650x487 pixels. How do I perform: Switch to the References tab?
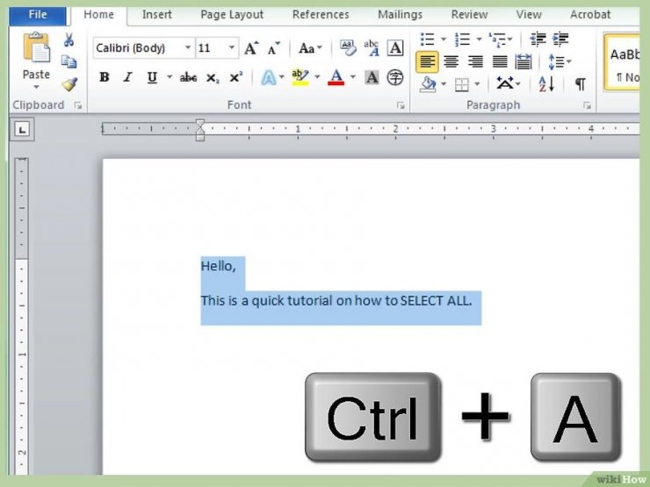(321, 15)
